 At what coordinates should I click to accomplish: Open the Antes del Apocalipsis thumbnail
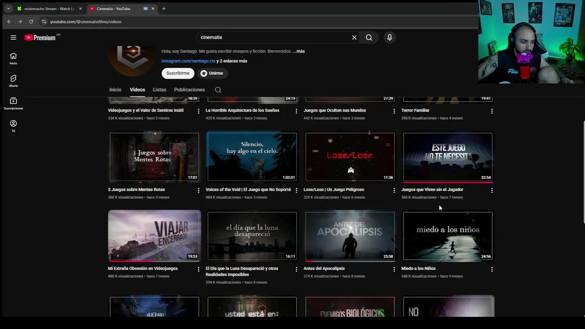click(x=350, y=236)
